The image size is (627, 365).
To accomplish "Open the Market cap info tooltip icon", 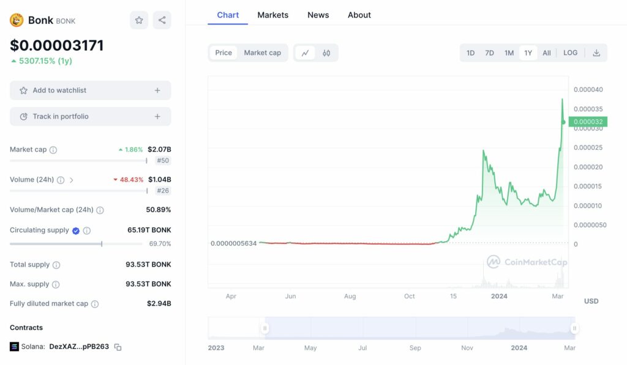I will pos(53,150).
